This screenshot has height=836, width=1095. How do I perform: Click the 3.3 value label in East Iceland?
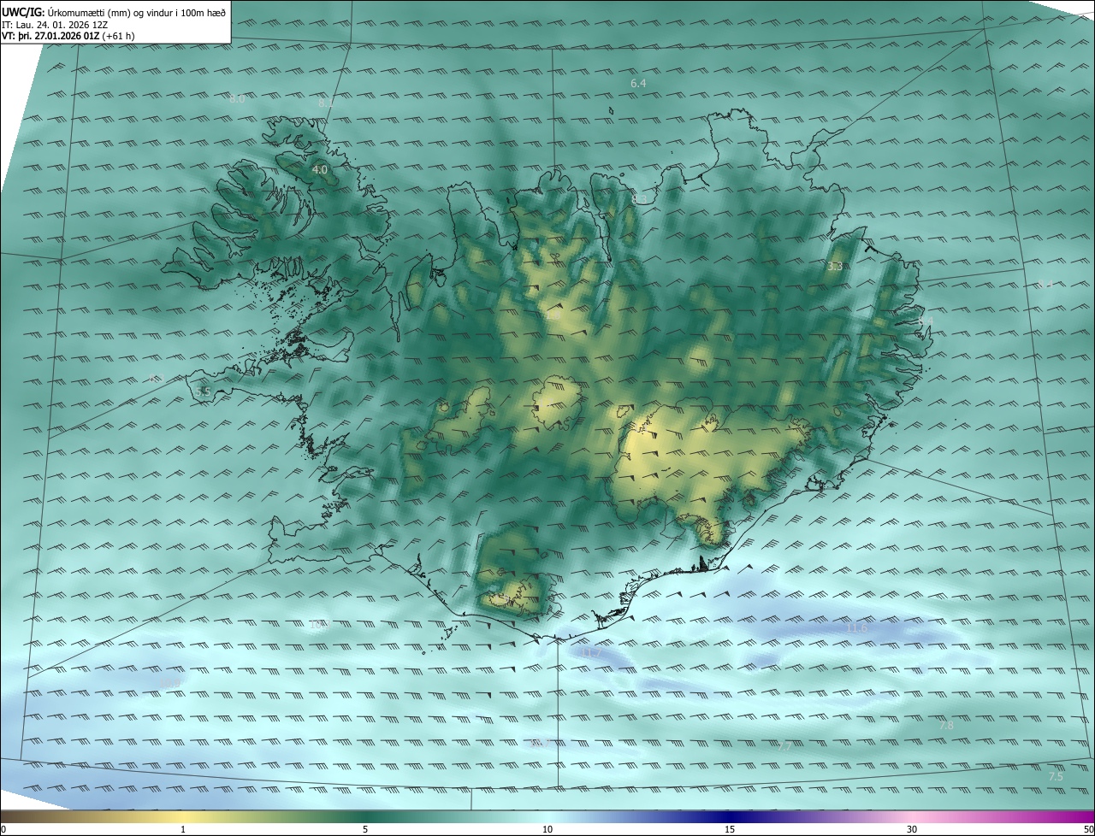pos(835,267)
